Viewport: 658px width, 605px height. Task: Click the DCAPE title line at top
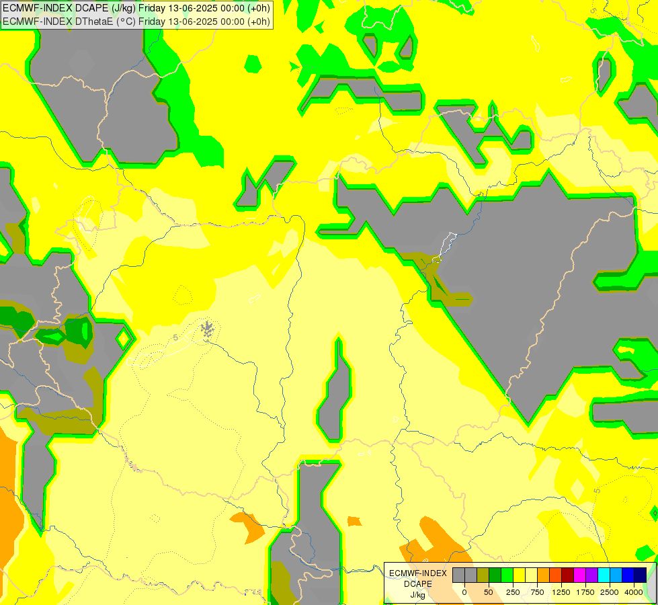[136, 8]
